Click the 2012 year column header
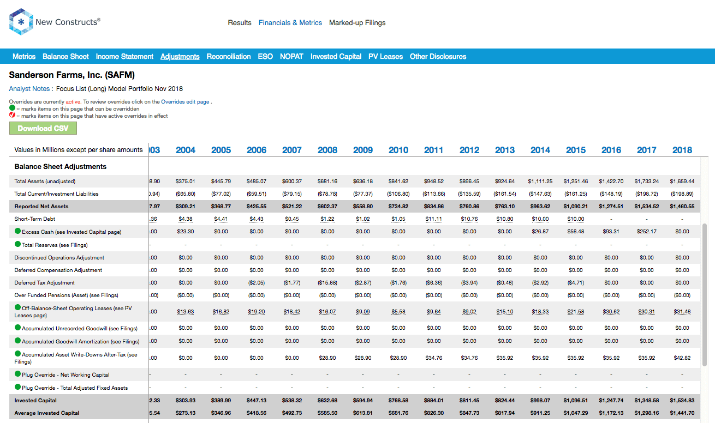This screenshot has width=715, height=423. coord(469,150)
